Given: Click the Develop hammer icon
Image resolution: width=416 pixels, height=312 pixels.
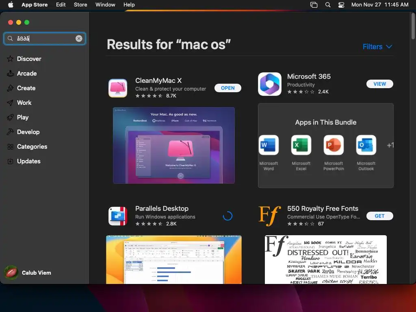Looking at the screenshot, I should click(10, 132).
